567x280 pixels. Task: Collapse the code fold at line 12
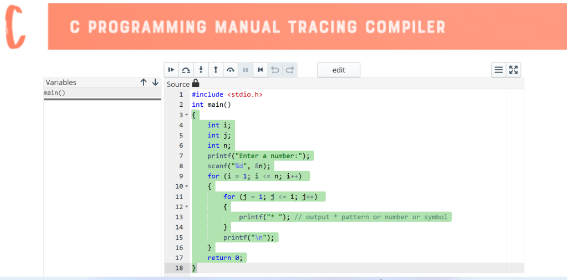[187, 207]
